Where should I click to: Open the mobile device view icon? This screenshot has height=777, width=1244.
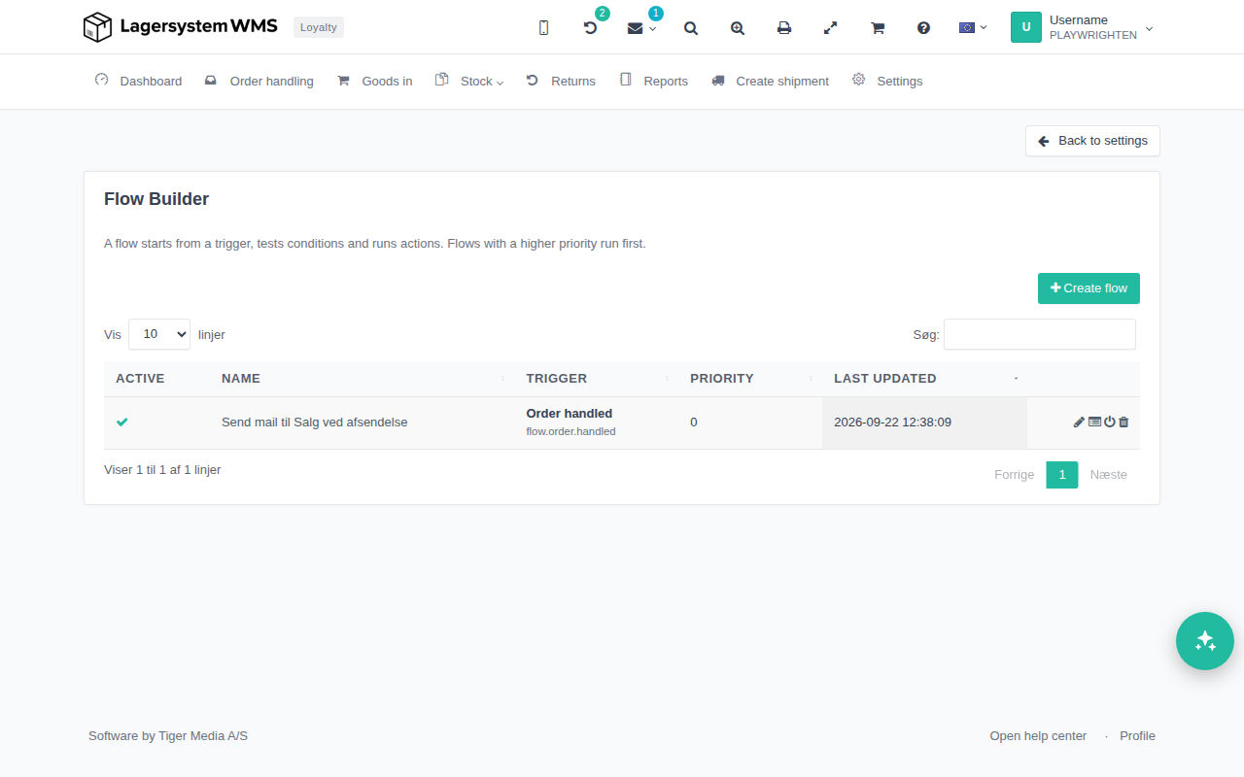(x=543, y=28)
